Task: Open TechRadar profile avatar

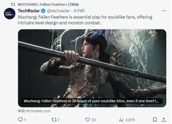Action: click(x=10, y=13)
